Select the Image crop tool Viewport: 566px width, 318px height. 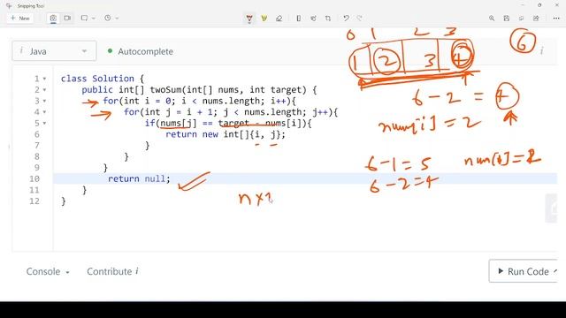[328, 19]
